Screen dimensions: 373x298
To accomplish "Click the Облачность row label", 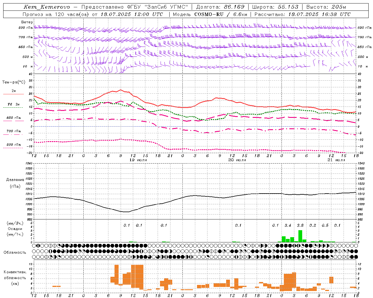I will [15, 253].
